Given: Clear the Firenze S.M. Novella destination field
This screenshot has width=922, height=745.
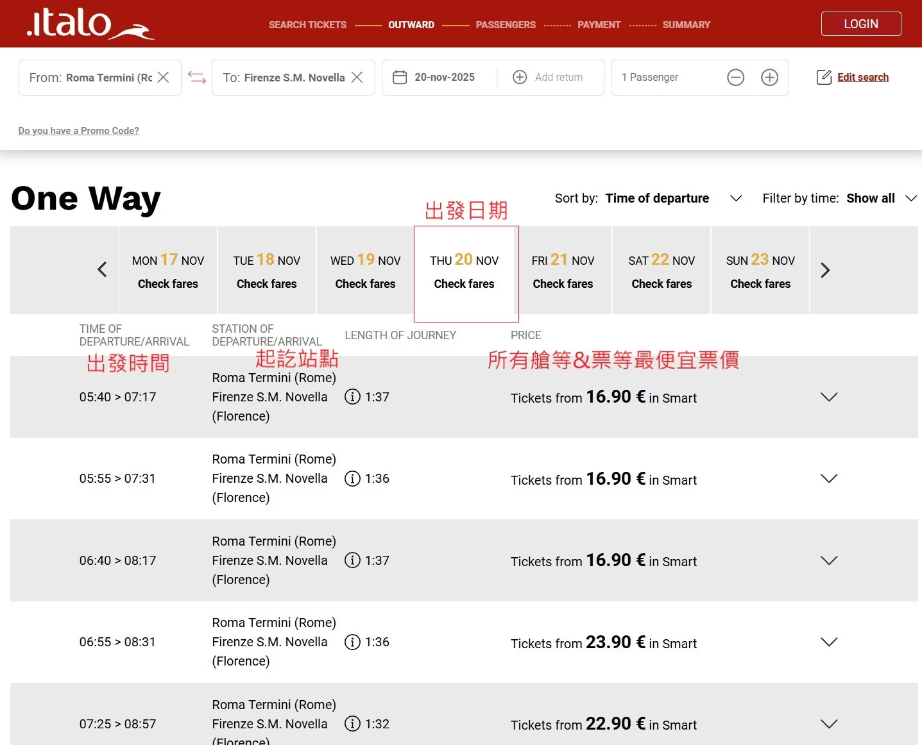Looking at the screenshot, I should (x=357, y=77).
